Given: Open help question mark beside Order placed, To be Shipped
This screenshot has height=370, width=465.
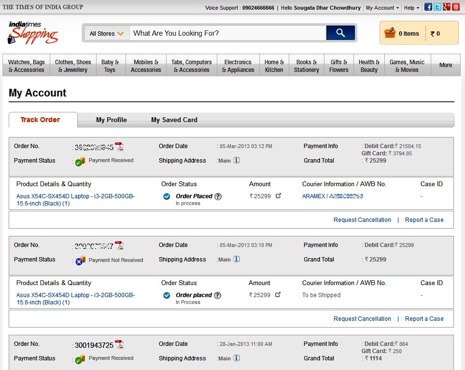Looking at the screenshot, I should [x=218, y=295].
